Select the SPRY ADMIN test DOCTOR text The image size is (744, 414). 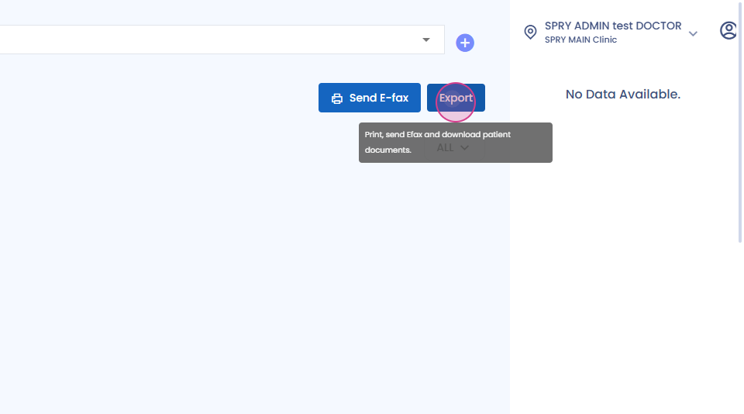[612, 26]
